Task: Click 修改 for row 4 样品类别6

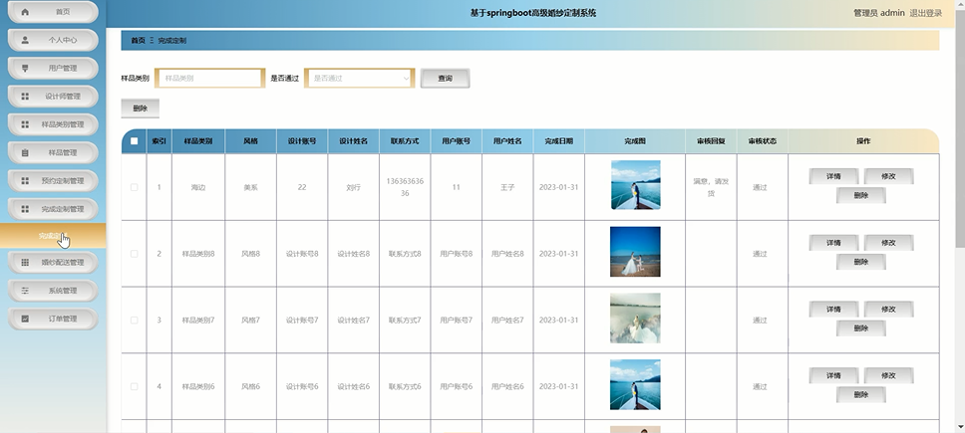Action: click(x=888, y=375)
